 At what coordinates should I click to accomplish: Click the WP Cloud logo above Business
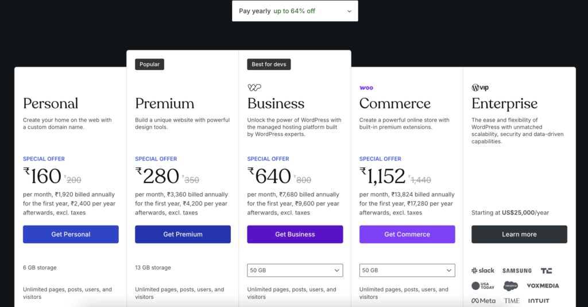(254, 88)
